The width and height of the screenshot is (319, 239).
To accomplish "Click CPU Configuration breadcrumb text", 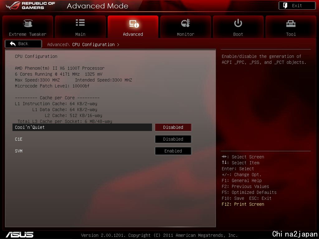I will click(x=93, y=45).
